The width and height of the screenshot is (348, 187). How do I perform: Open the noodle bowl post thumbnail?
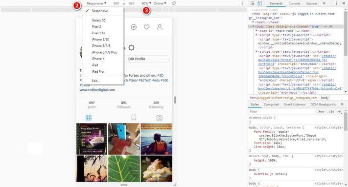[x=92, y=139]
